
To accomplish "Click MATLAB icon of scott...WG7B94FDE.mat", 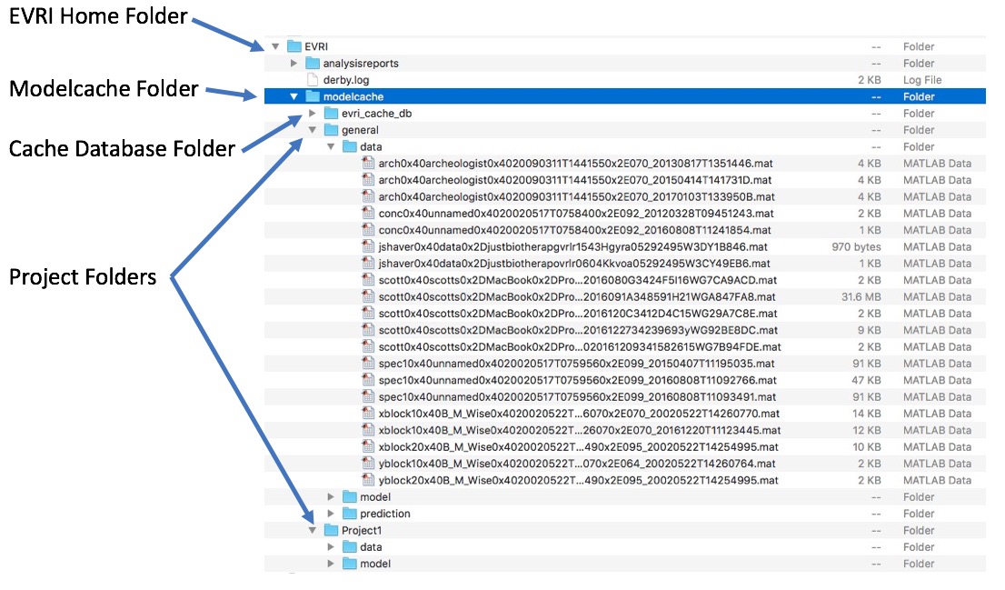I will click(368, 346).
